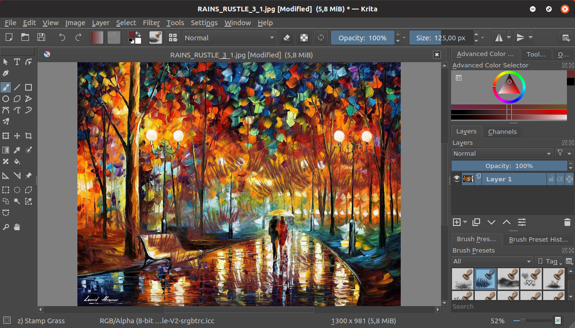Image resolution: width=575 pixels, height=328 pixels.
Task: Delete layer using trash icon
Action: pyautogui.click(x=567, y=222)
